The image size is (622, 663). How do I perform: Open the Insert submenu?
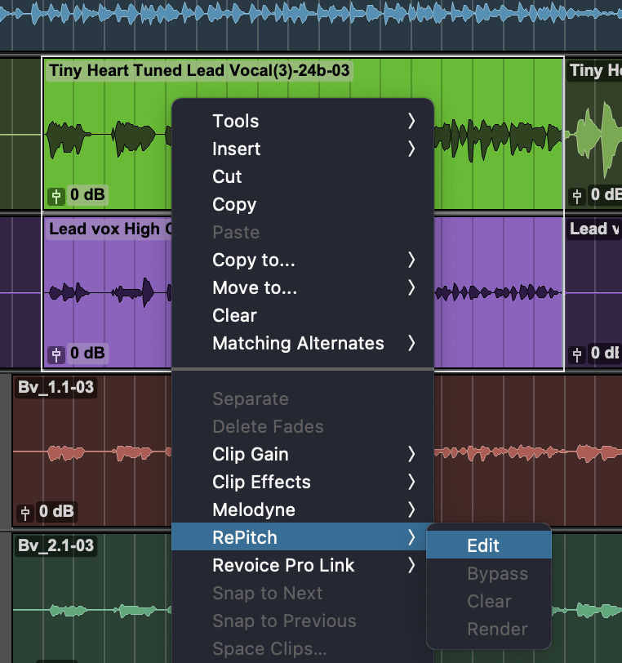tap(237, 149)
